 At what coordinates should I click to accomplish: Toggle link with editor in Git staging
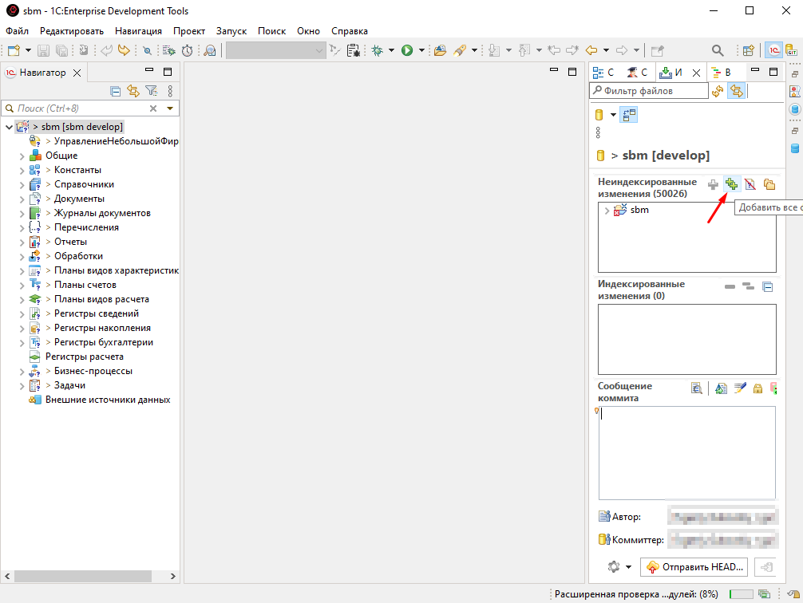coord(736,91)
